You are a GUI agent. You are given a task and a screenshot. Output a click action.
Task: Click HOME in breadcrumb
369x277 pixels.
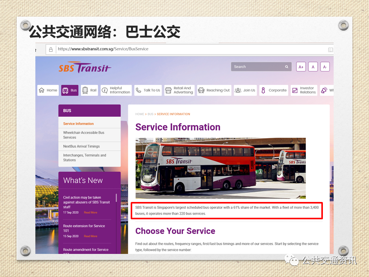(x=140, y=114)
